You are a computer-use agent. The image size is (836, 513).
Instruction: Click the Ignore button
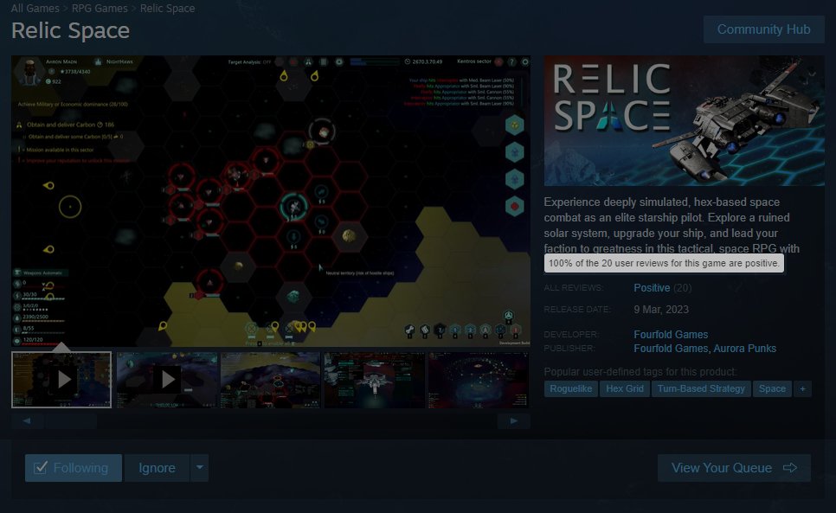point(157,468)
